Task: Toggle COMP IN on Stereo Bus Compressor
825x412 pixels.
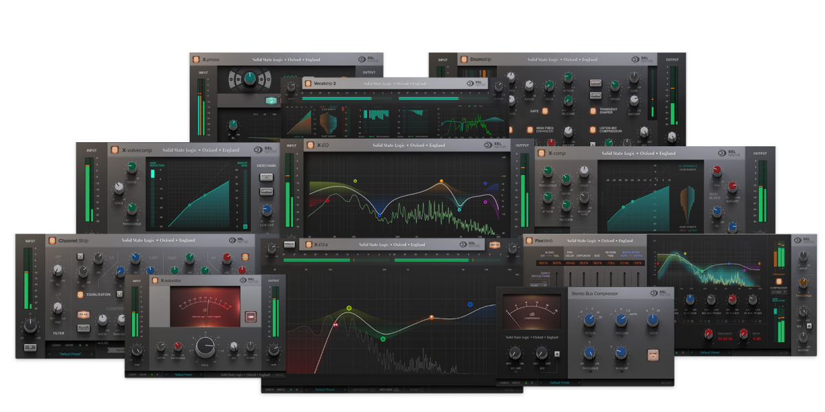Action: coord(653,354)
